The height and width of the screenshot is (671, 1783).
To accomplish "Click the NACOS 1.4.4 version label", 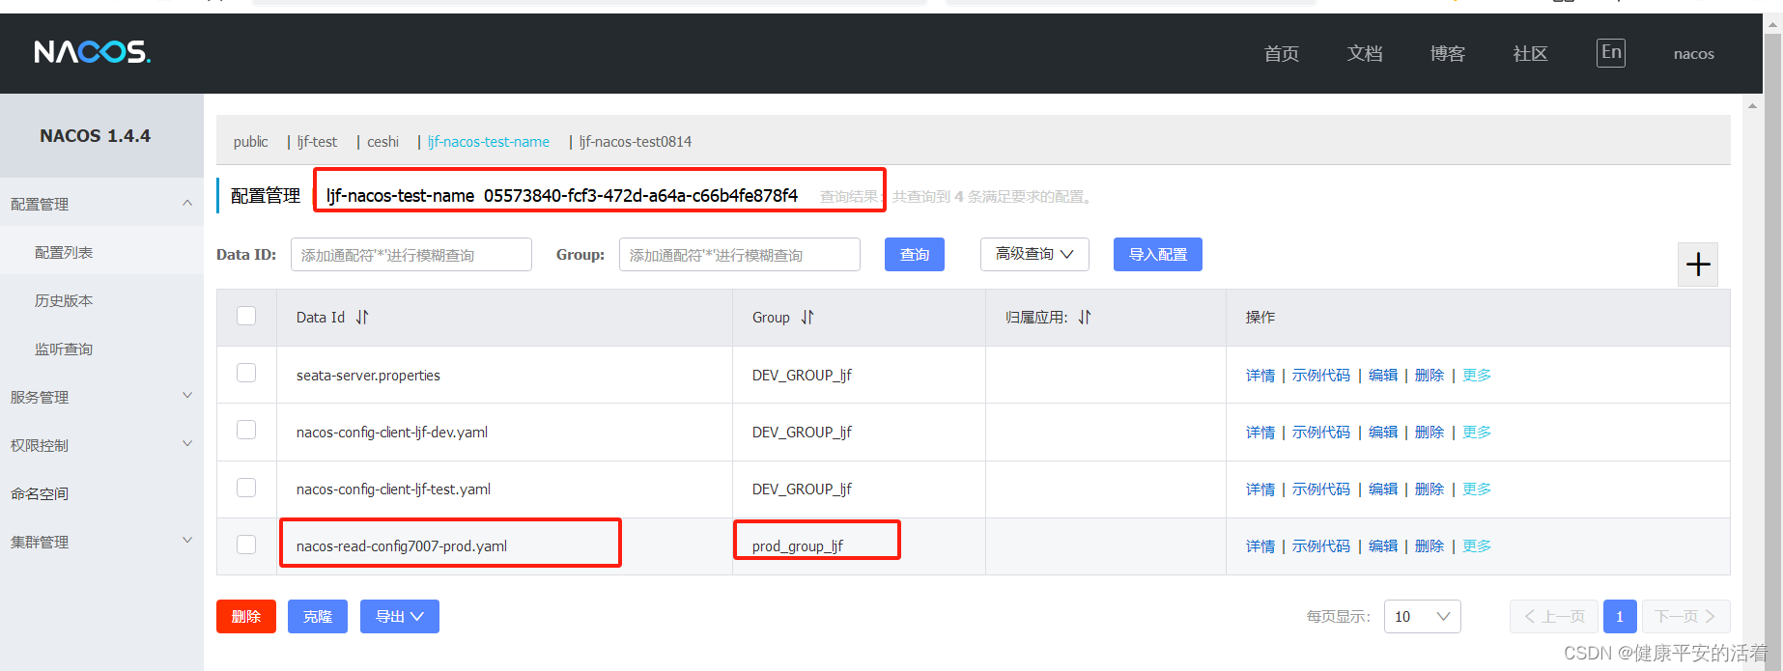I will pos(95,135).
